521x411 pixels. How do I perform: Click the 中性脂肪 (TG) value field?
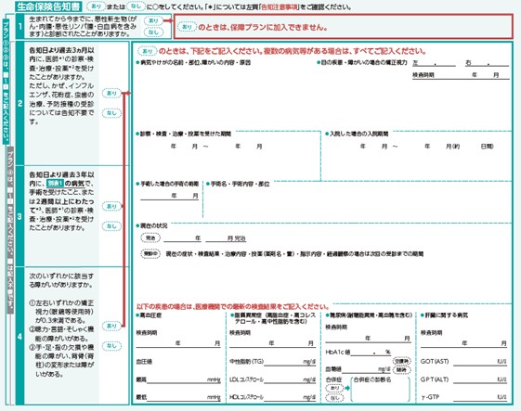pos(290,362)
